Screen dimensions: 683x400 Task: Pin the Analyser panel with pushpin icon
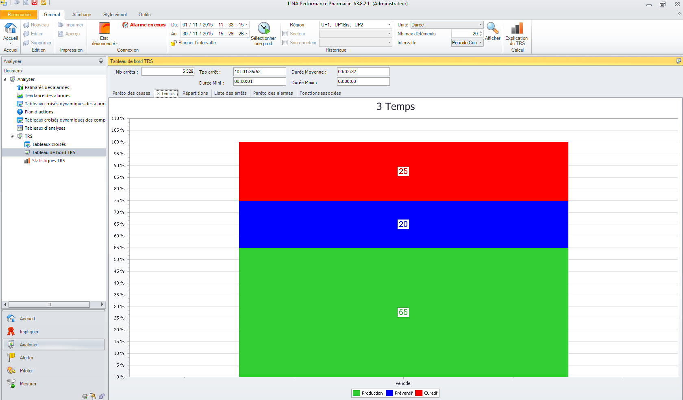(101, 61)
